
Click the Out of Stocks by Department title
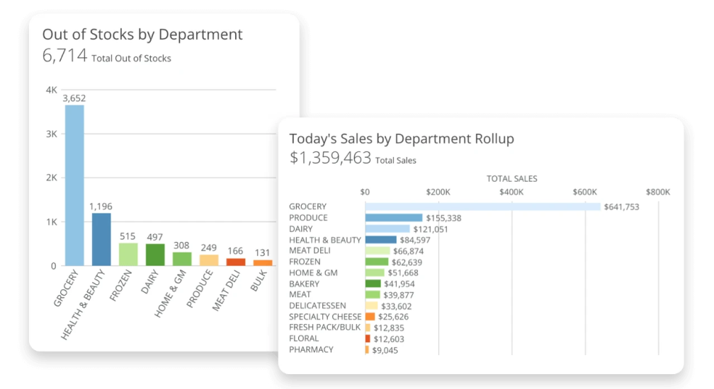tap(142, 34)
